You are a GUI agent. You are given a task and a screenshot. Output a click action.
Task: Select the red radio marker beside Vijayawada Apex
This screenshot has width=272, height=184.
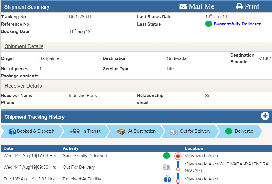[178, 156]
